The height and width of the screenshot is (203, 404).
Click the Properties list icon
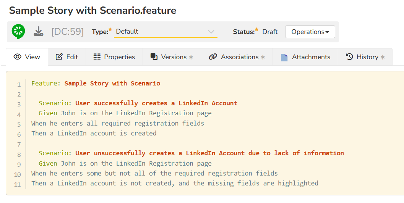(97, 57)
